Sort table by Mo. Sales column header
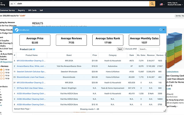 click(141, 55)
